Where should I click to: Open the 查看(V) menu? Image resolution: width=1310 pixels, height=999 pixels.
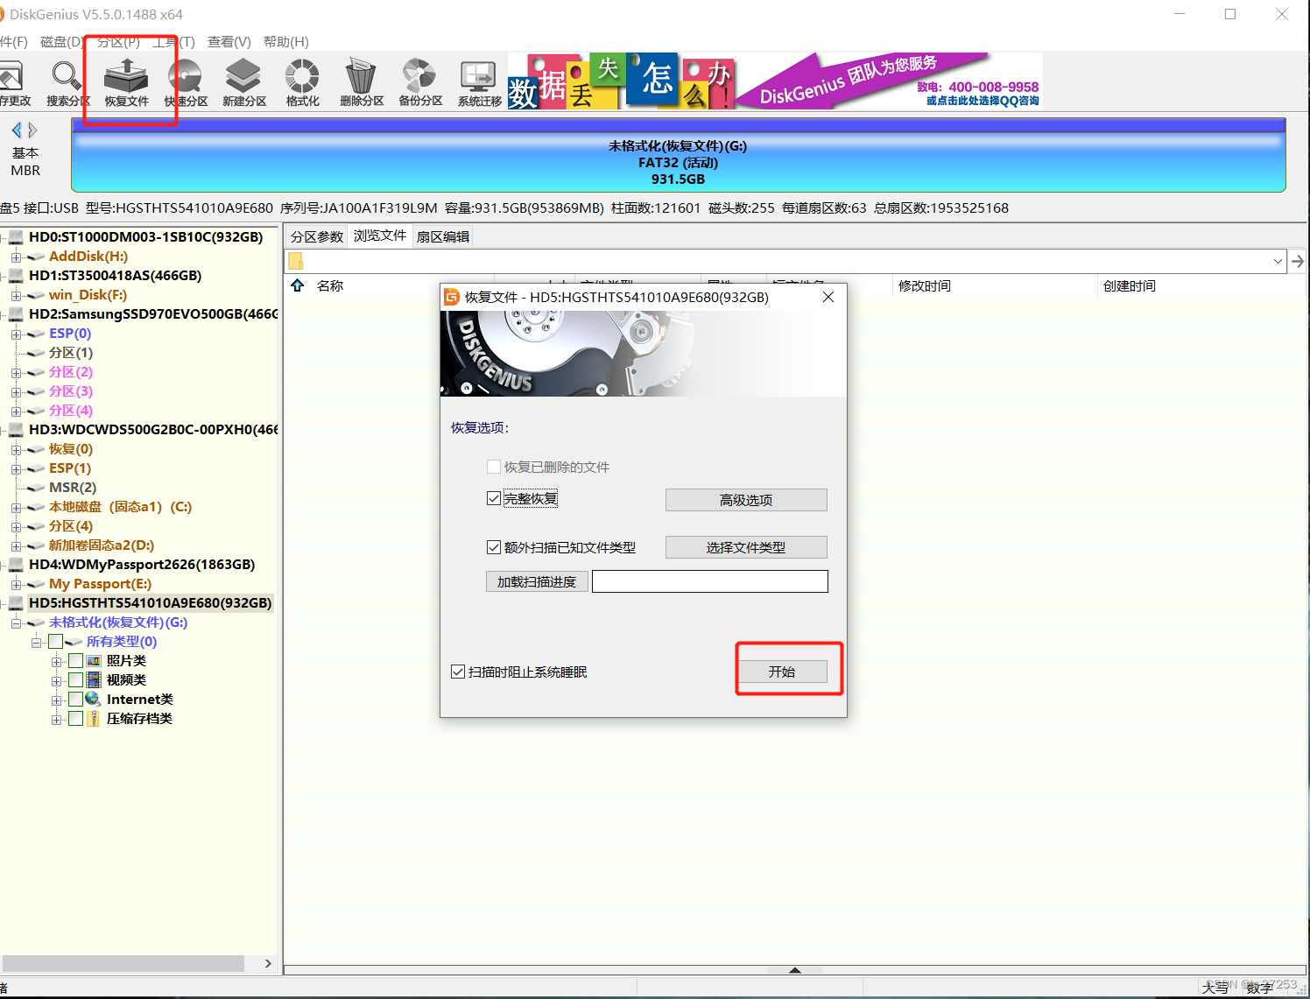tap(229, 42)
